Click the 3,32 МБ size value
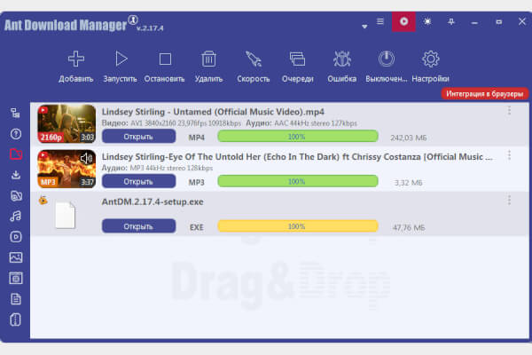Image resolution: width=532 pixels, height=355 pixels. click(408, 183)
